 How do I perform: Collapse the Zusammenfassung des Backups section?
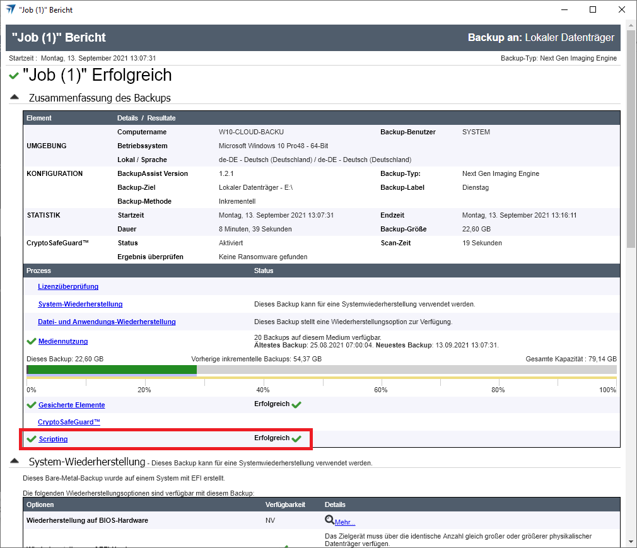(x=14, y=98)
